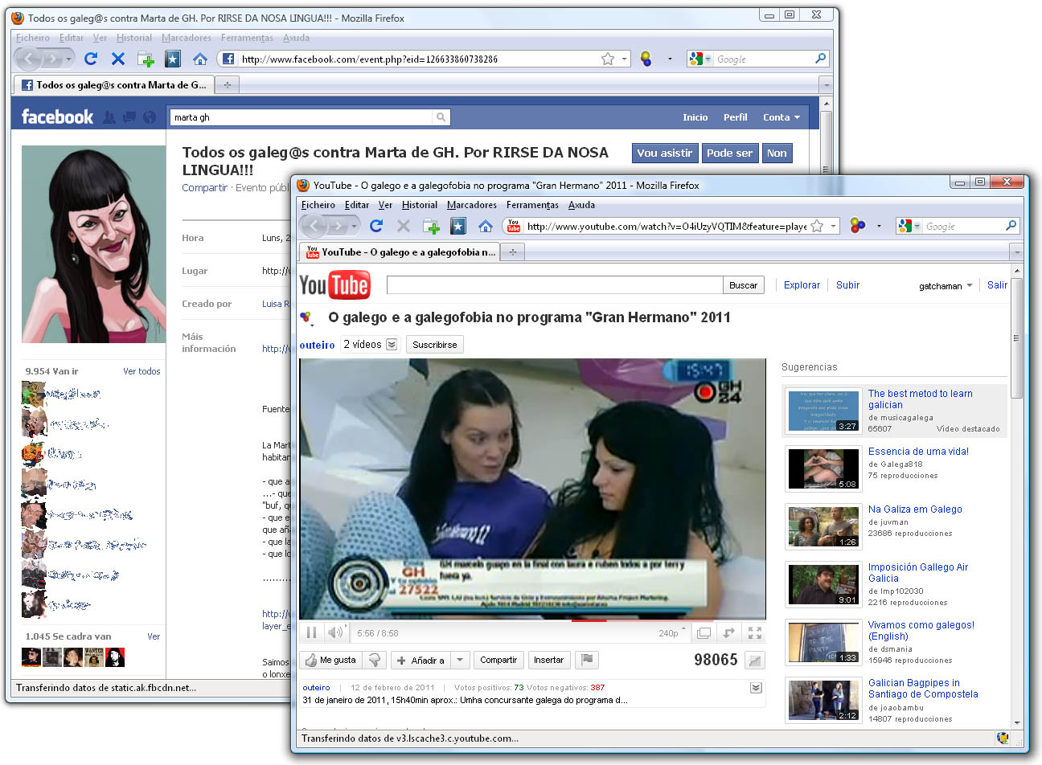Click the Facebook logo

57,117
